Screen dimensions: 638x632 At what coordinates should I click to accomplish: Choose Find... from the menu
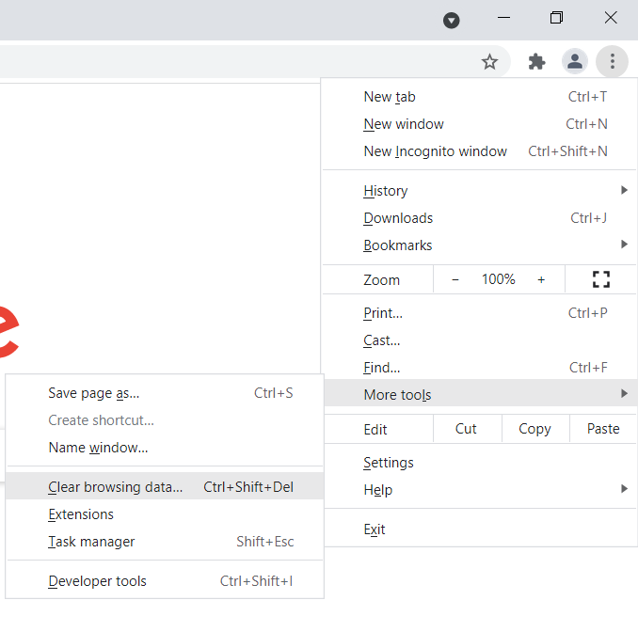[x=480, y=368]
